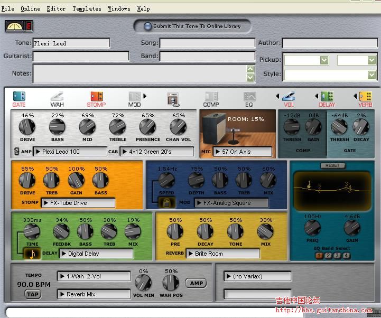Select EQ band 2 button

(x=328, y=256)
